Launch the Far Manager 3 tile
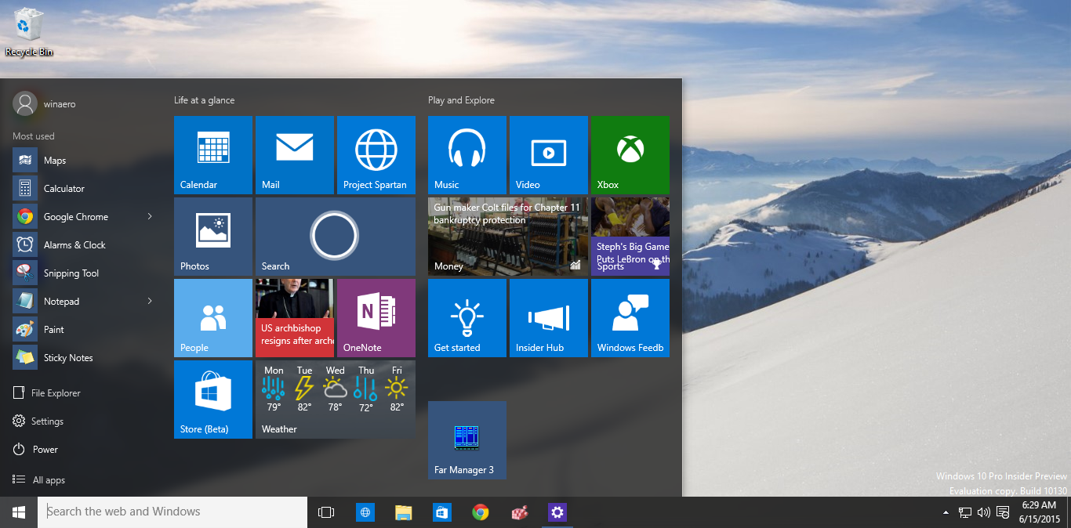Image resolution: width=1071 pixels, height=528 pixels. pos(467,440)
